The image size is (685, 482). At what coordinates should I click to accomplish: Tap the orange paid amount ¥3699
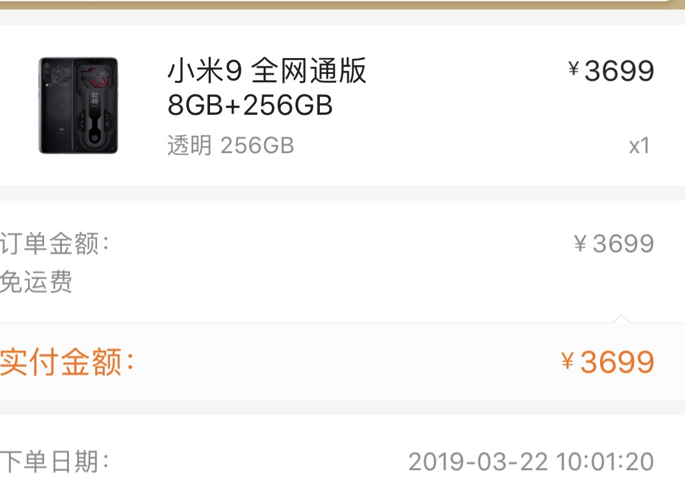pos(608,362)
